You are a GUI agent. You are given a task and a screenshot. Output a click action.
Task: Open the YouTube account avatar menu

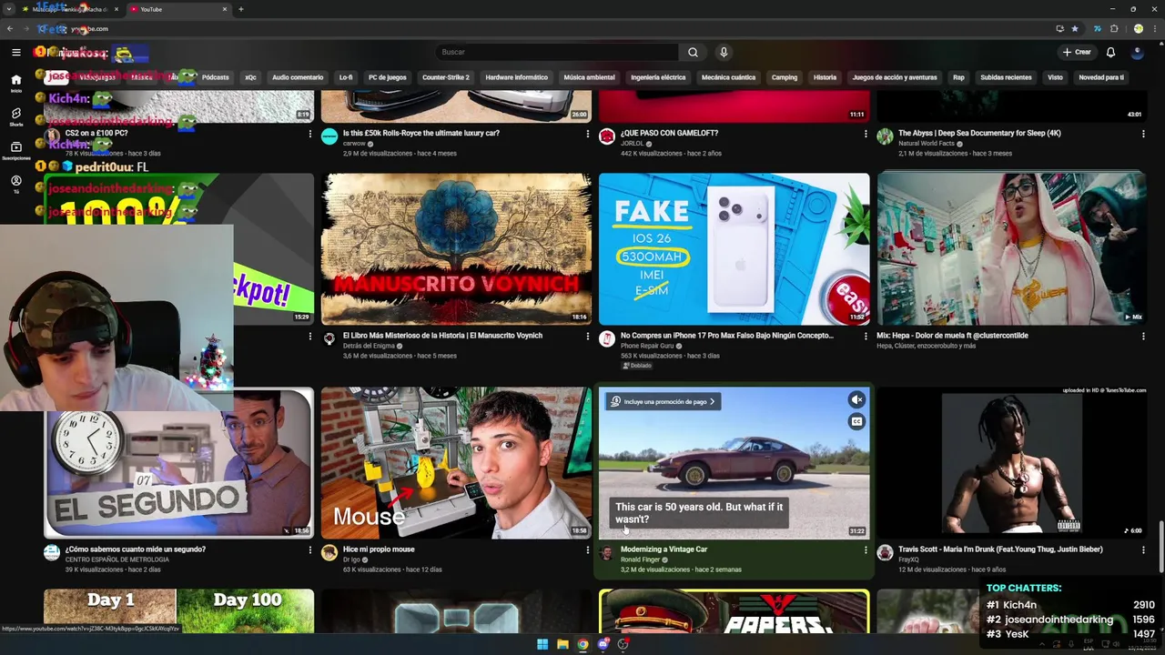[x=1138, y=52]
